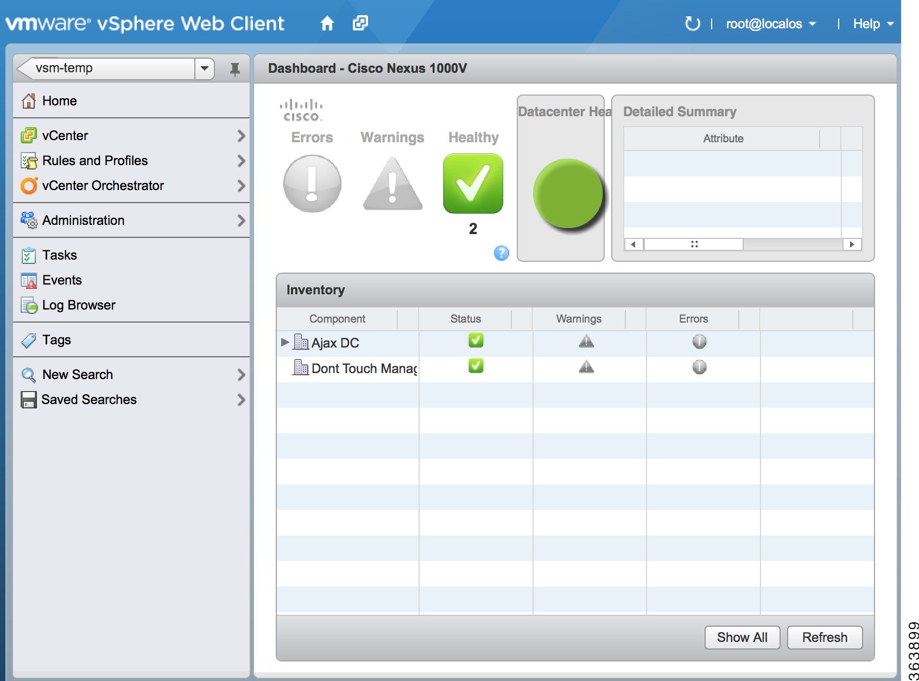
Task: Click the status check for Dont Touch Manag row
Action: point(476,366)
